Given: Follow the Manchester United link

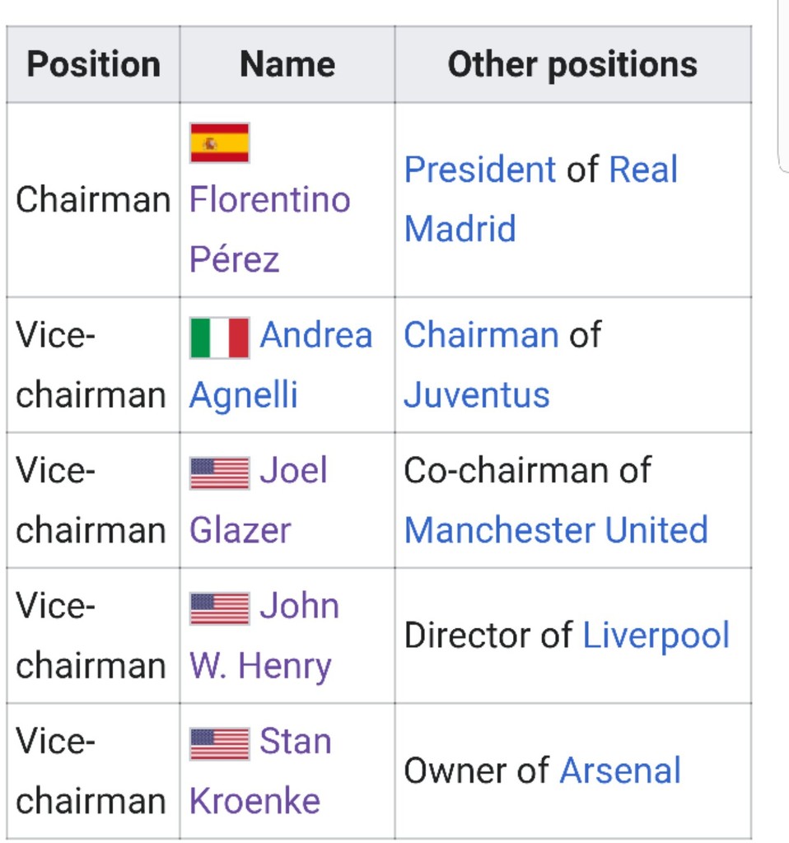Looking at the screenshot, I should (556, 531).
